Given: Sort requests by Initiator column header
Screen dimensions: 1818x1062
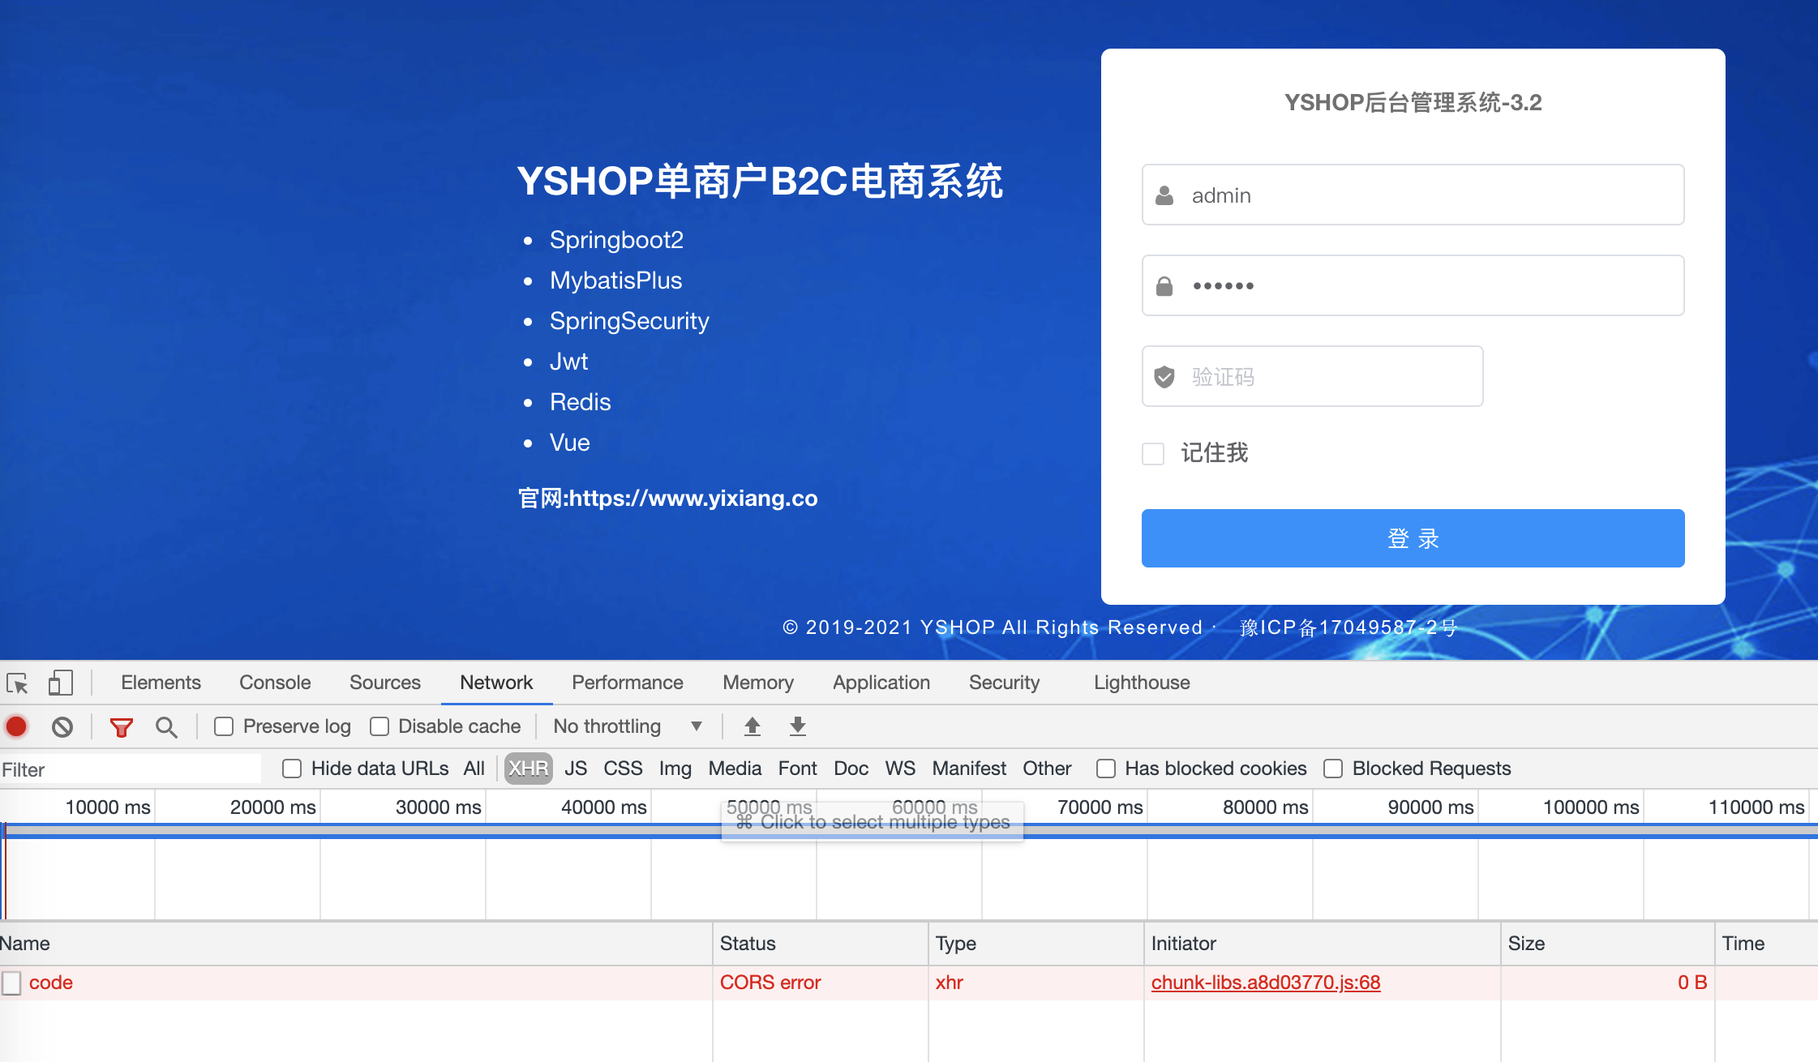Looking at the screenshot, I should pos(1322,944).
